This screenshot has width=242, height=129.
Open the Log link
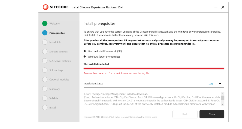(x=210, y=84)
